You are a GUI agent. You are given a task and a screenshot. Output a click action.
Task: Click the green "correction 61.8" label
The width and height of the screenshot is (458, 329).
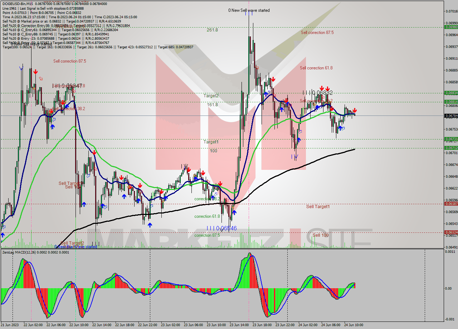pyautogui.click(x=207, y=216)
